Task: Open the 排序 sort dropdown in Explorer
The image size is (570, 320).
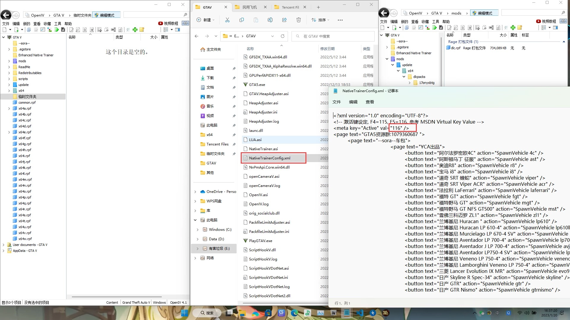Action: [x=321, y=20]
